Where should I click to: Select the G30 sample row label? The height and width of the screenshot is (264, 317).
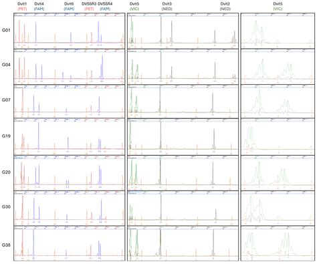click(6, 207)
